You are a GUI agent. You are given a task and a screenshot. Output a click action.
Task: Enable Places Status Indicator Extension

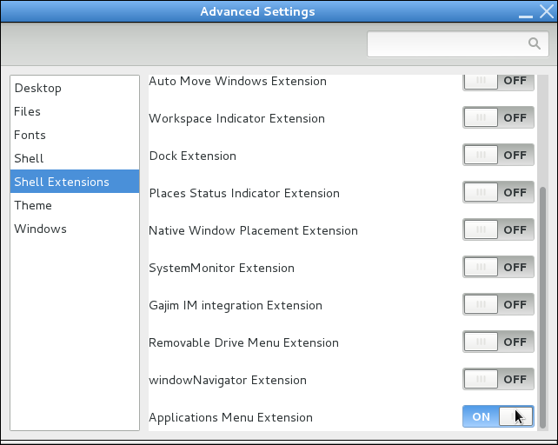498,192
